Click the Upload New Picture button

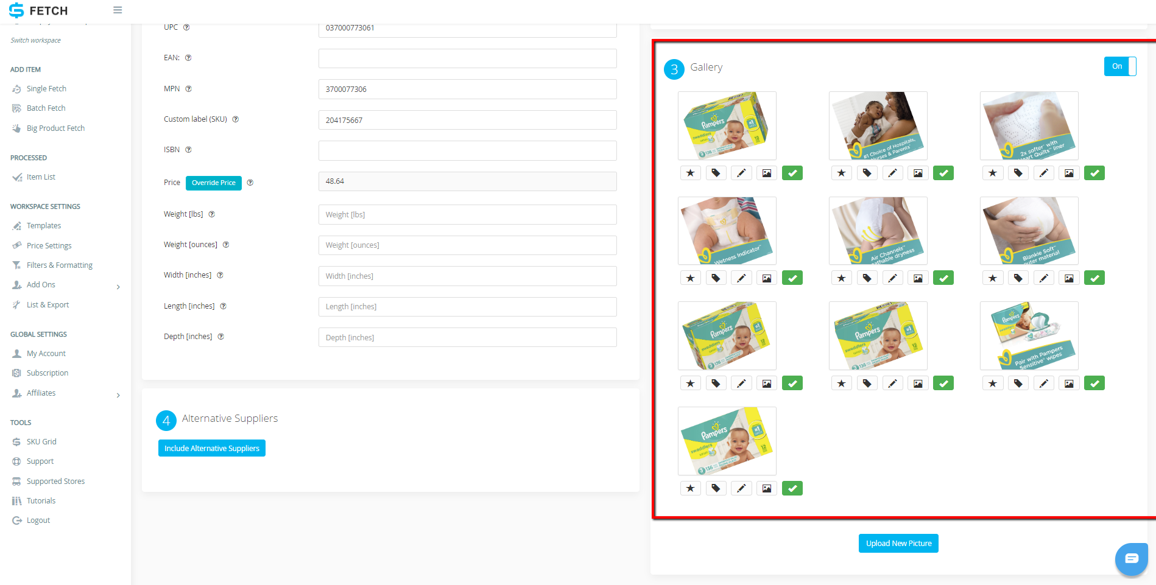point(898,543)
